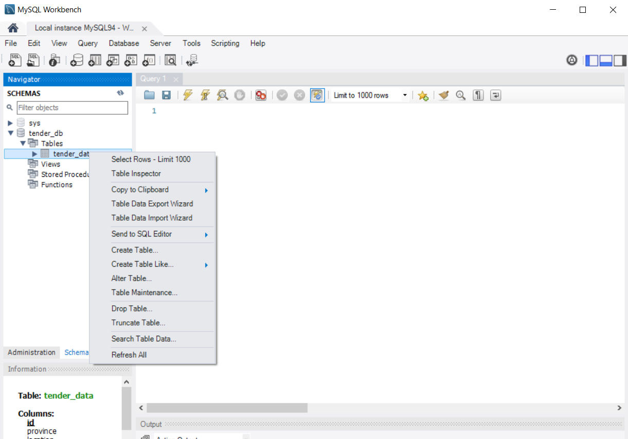
Task: Commit the transaction checkmark icon
Action: point(282,95)
